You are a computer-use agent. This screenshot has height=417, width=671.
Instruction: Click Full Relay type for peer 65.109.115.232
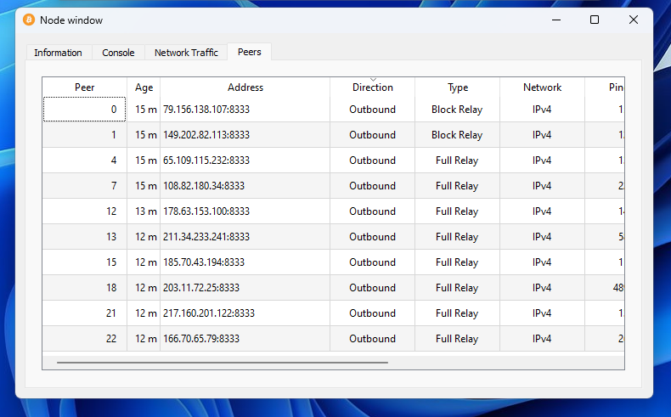[457, 161]
